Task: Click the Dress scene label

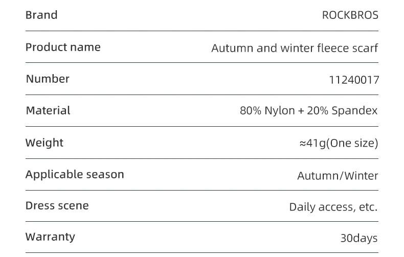Action: [57, 206]
